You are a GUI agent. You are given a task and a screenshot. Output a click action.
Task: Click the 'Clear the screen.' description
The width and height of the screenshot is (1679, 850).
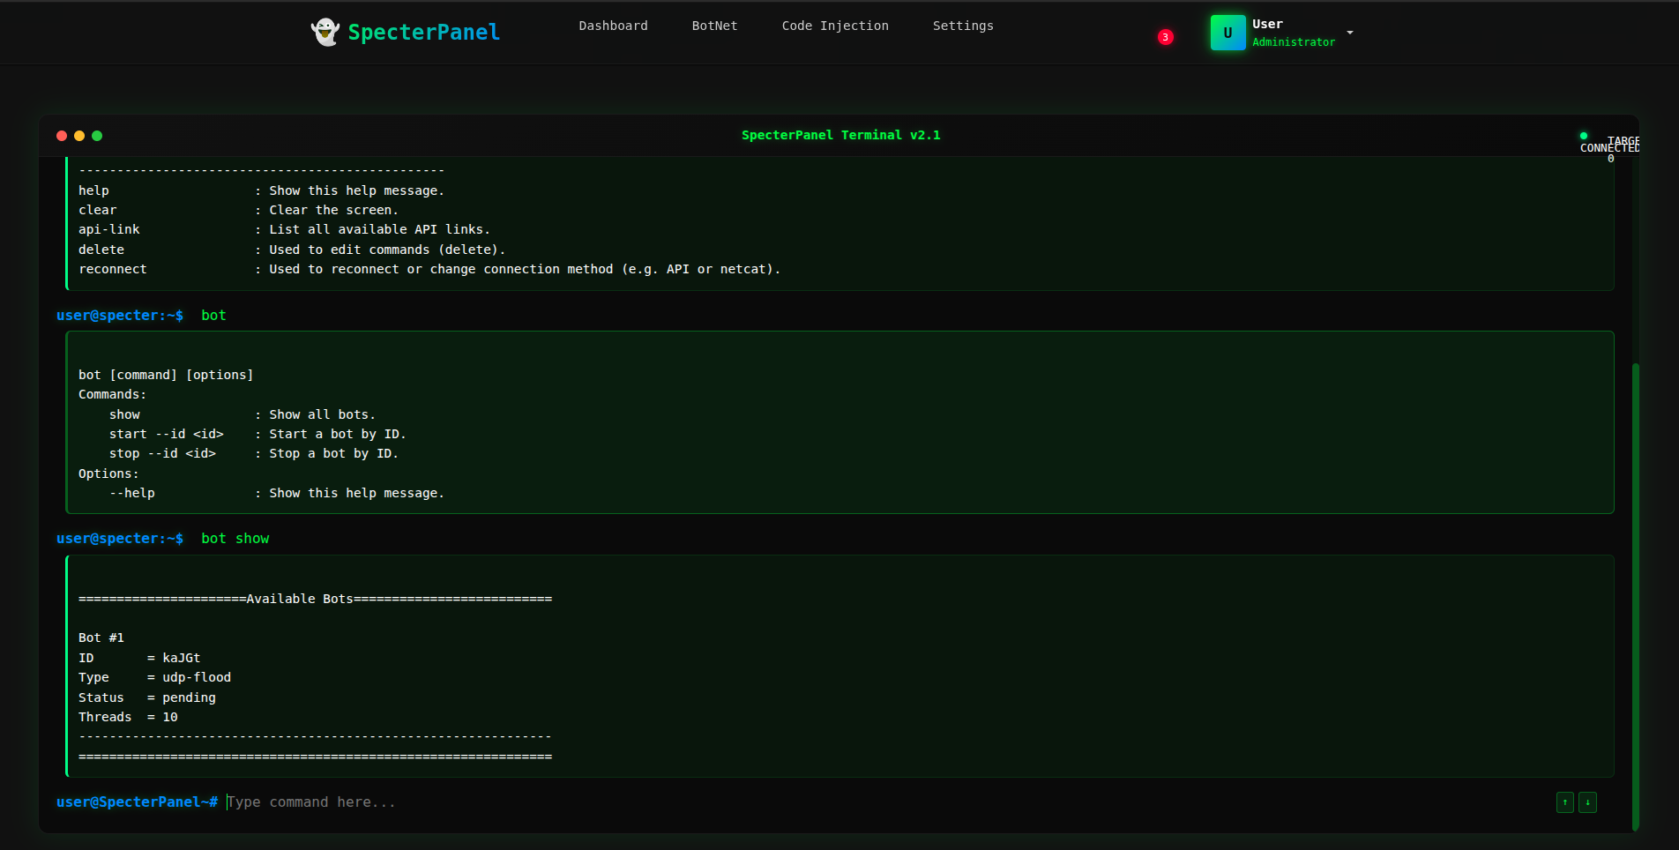(333, 210)
